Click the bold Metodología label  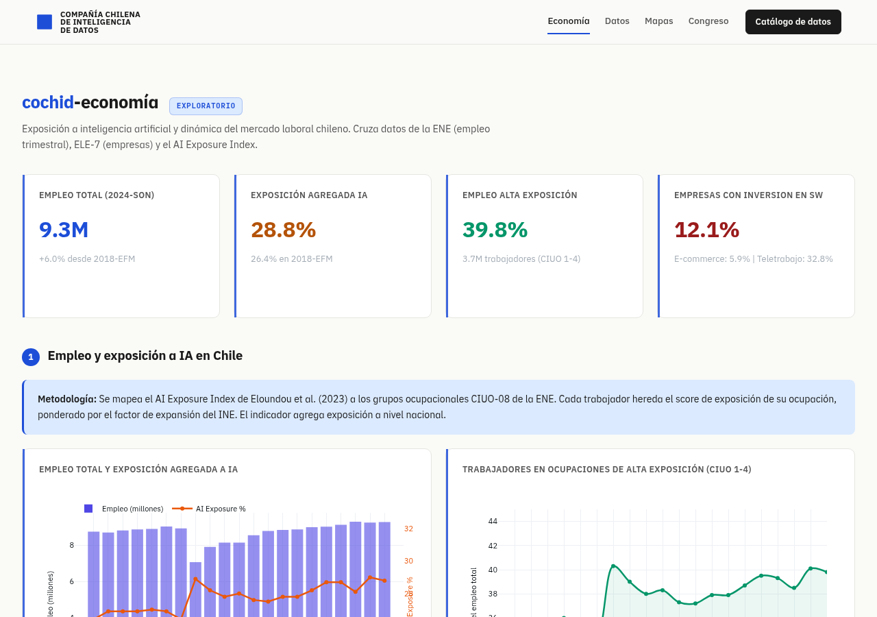click(x=67, y=399)
